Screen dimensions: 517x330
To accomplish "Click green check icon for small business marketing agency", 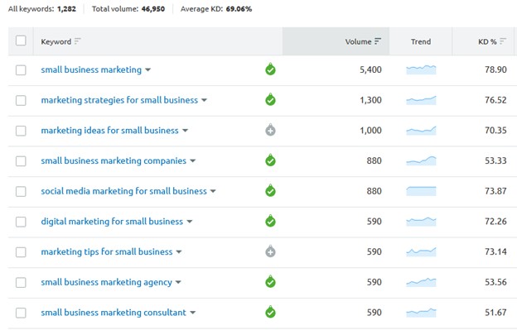I will coord(270,282).
